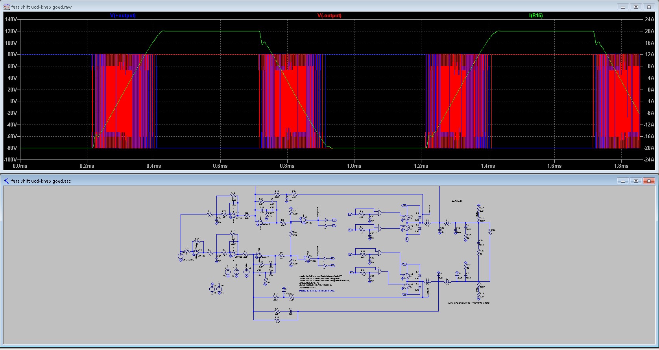Open the waveform window's system icon

[x=7, y=7]
